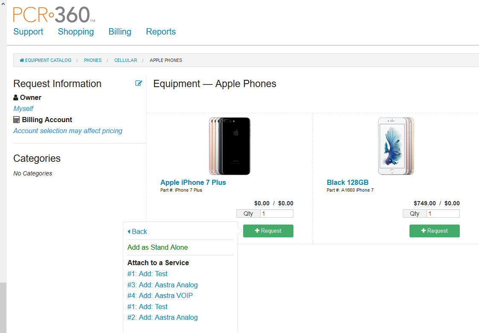Viewport: 479px width, 333px height.
Task: Open the edit pencil icon beside Request Information
Action: pyautogui.click(x=138, y=83)
